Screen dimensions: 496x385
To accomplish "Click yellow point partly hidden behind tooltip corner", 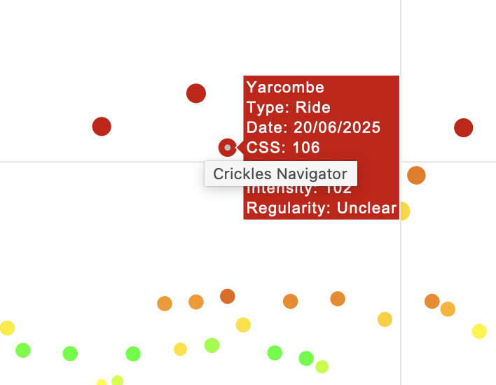I will pyautogui.click(x=404, y=211).
